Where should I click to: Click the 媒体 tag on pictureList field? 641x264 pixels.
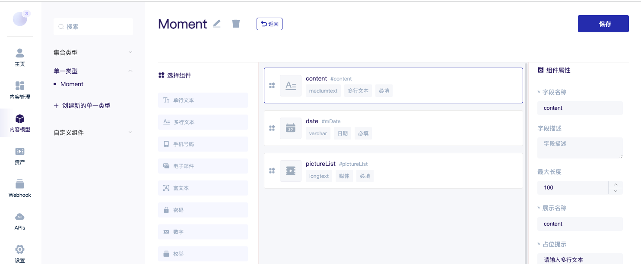[344, 176]
